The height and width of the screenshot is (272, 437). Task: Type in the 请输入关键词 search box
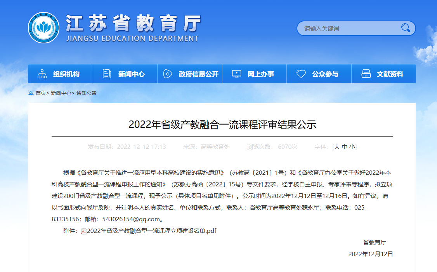(349, 28)
